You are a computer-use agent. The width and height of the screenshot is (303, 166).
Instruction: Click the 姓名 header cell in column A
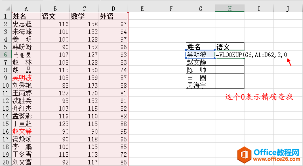click(x=26, y=16)
